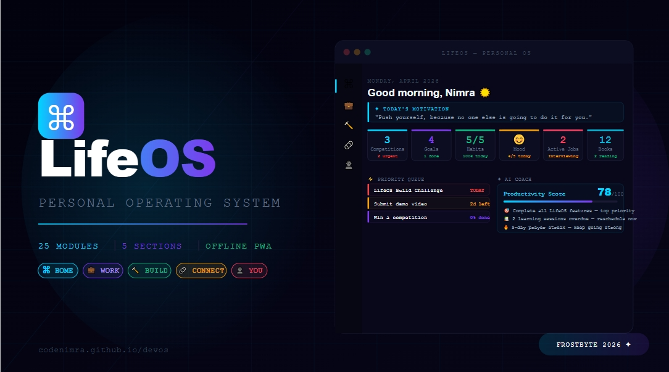Click the '5 SECTIONS' text
Image resolution: width=669 pixels, height=372 pixels.
tap(152, 246)
